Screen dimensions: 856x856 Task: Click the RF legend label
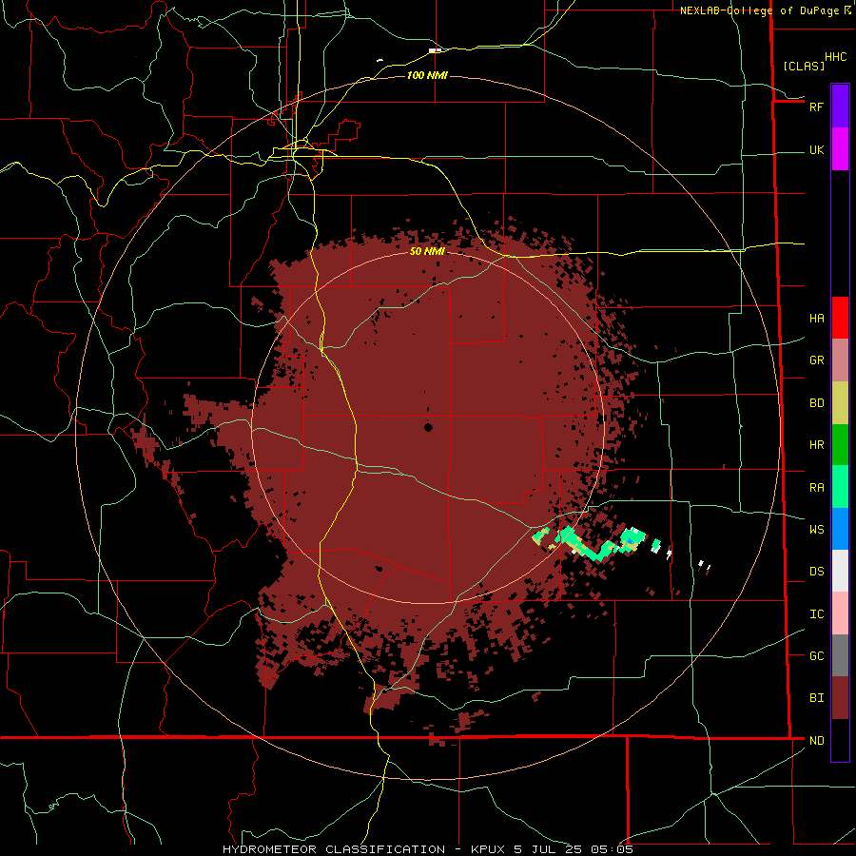coord(816,107)
